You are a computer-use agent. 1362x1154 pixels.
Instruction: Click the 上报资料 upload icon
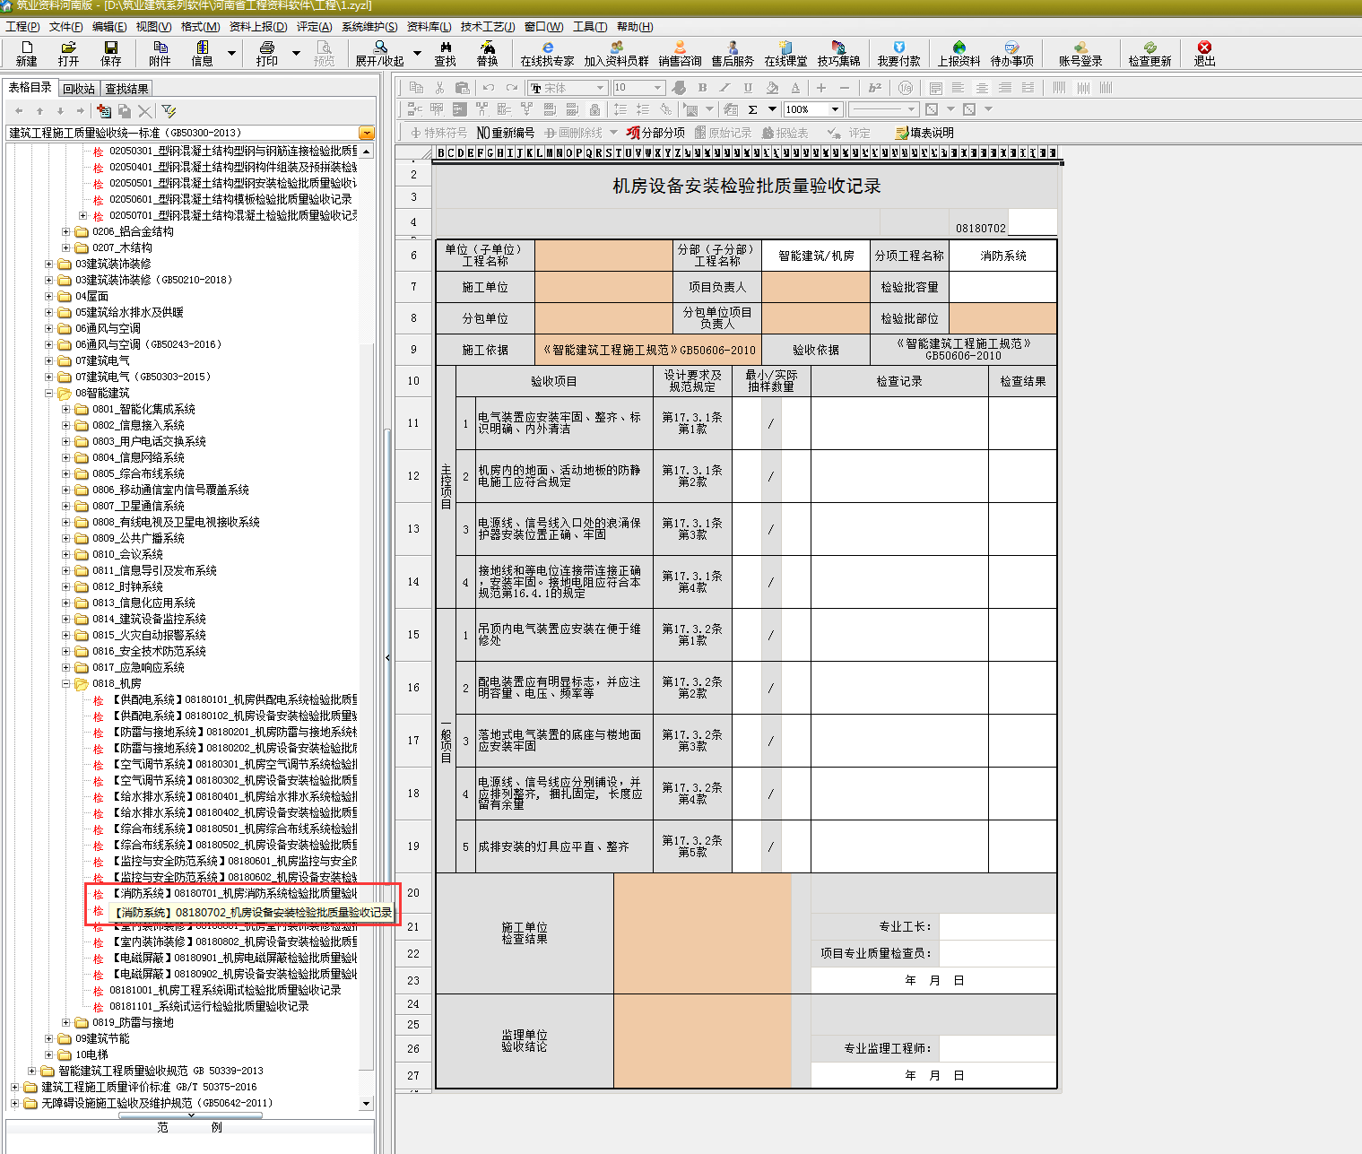click(959, 54)
